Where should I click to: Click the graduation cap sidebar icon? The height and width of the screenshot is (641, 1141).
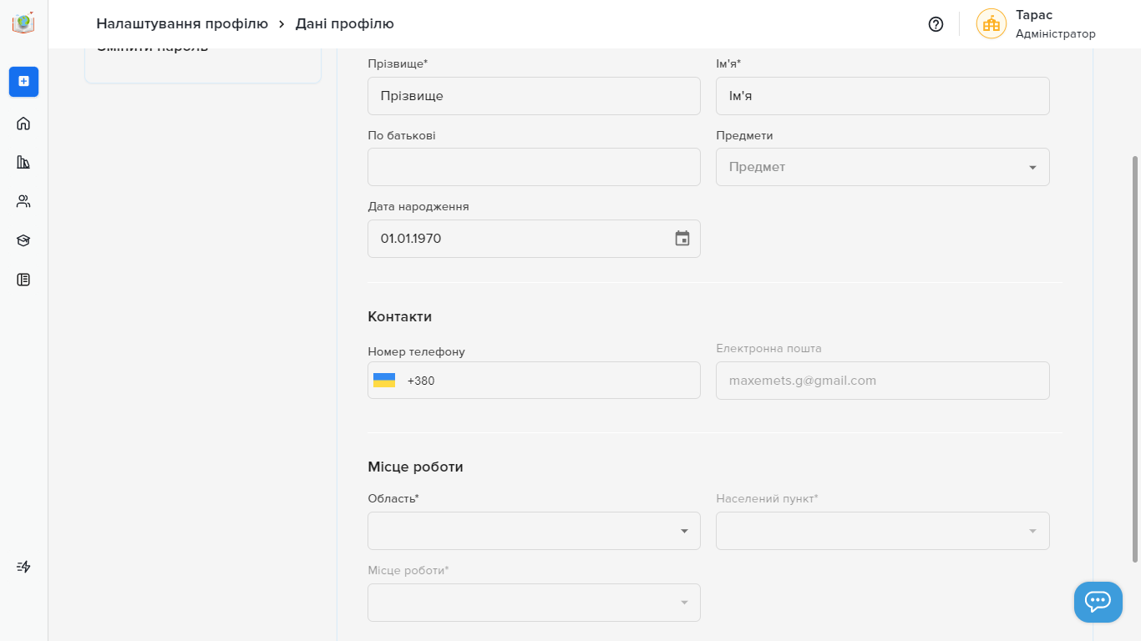[x=23, y=240]
